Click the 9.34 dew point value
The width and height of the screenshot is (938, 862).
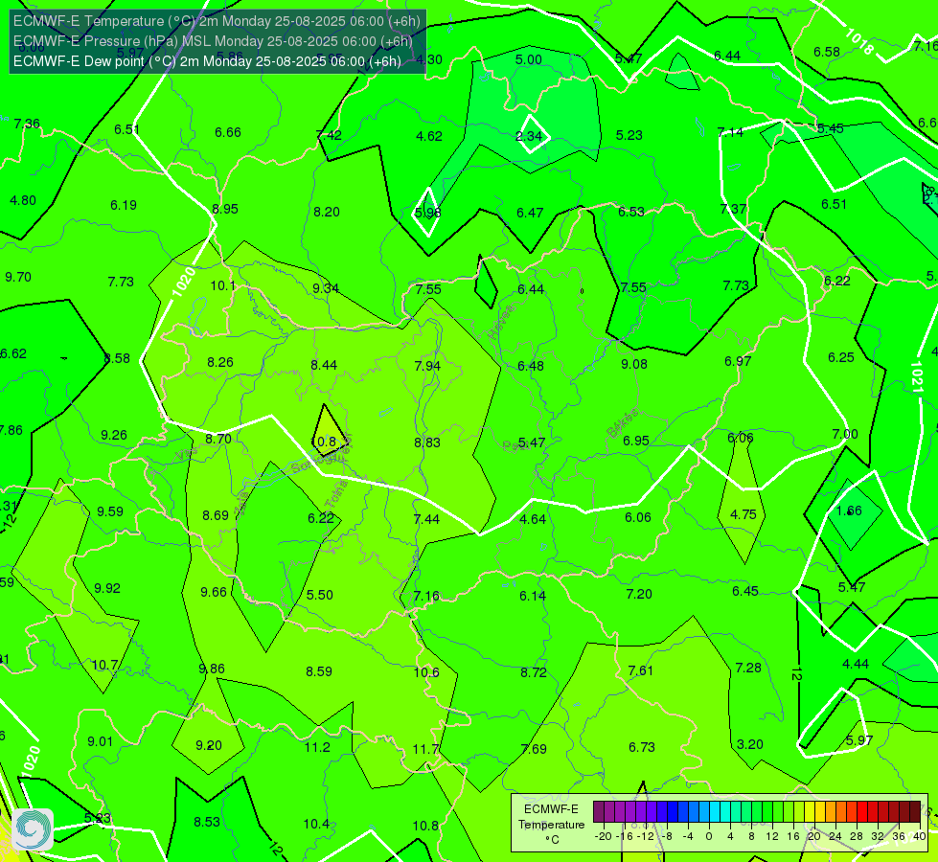(326, 288)
